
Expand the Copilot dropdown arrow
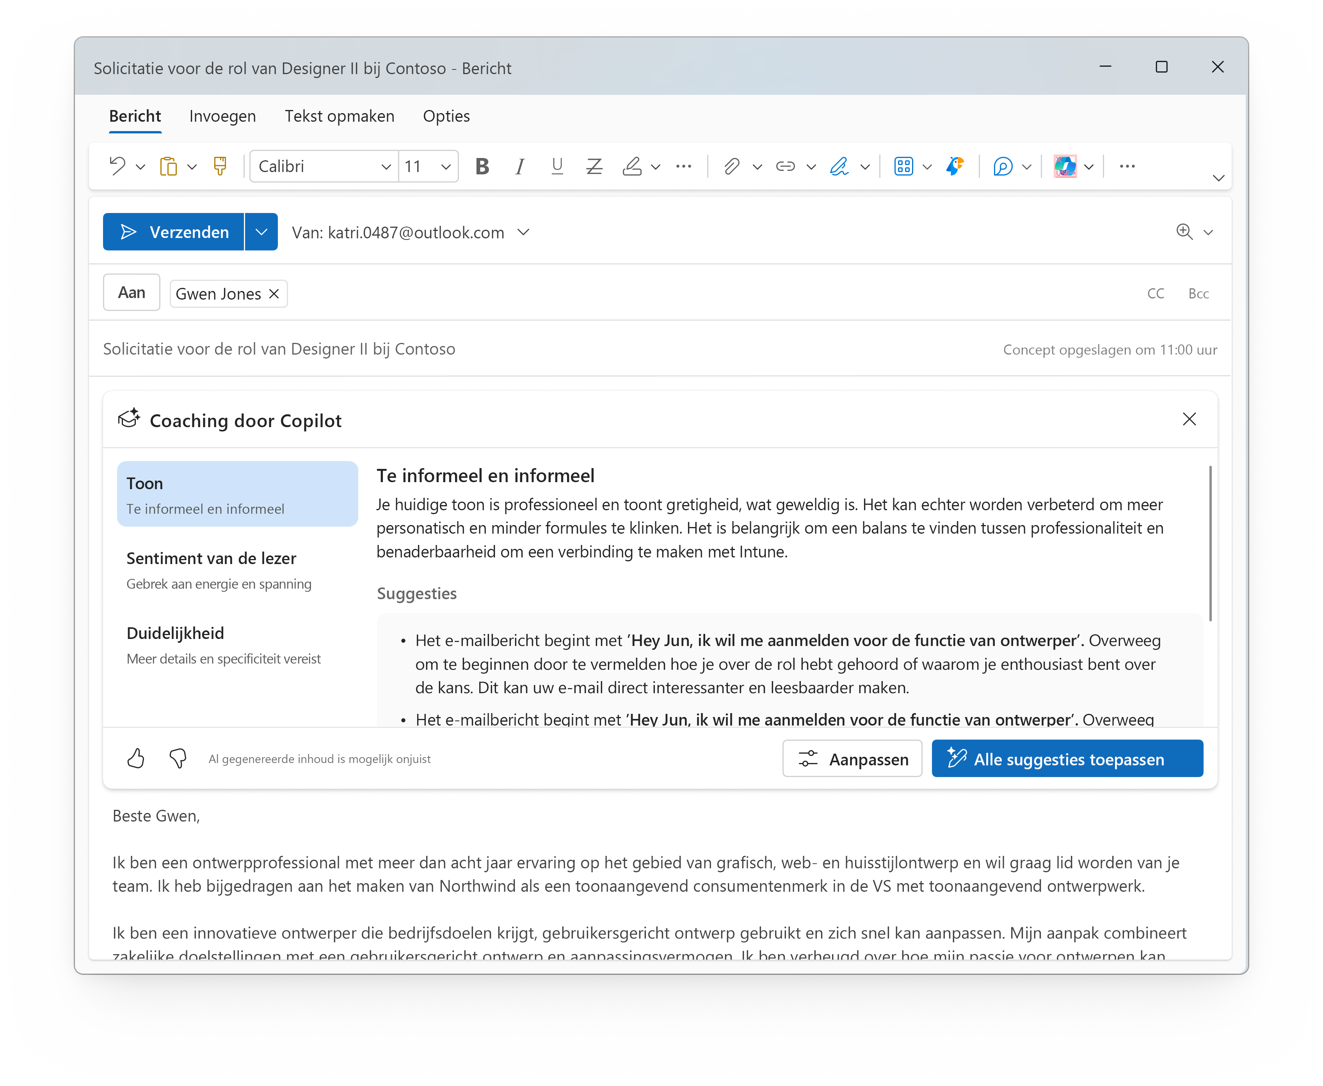[x=1089, y=167]
